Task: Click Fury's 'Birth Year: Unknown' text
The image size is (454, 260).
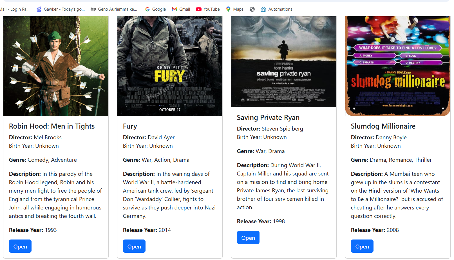Action: [148, 146]
